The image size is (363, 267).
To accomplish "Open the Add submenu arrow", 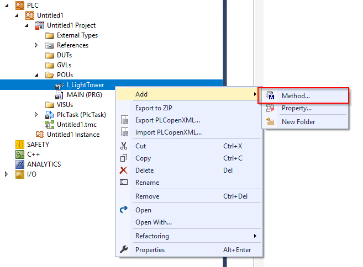I will point(255,94).
